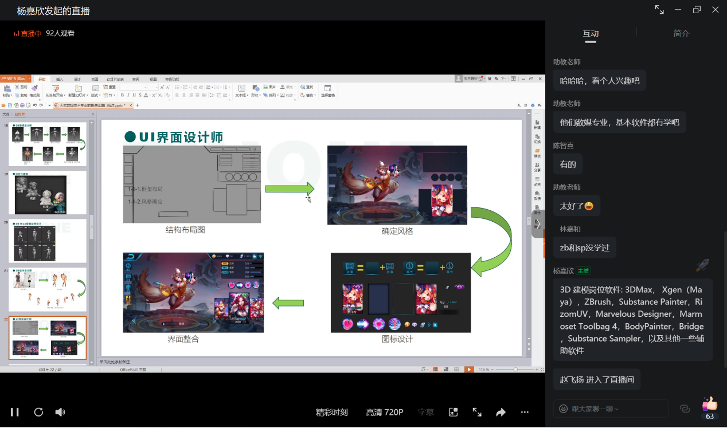Select the 互动 tab

pos(591,33)
